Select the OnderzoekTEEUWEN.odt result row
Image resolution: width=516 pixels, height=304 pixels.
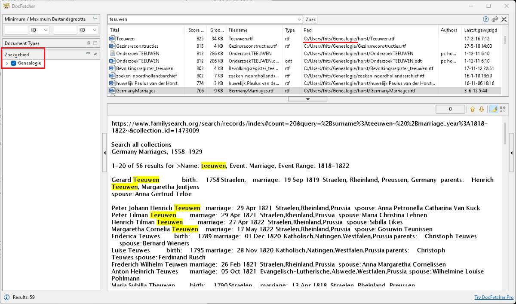pyautogui.click(x=304, y=61)
